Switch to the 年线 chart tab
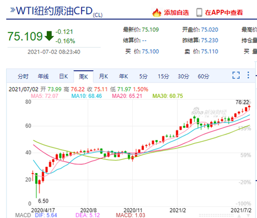The height and width of the screenshot is (218, 257). (x=43, y=76)
